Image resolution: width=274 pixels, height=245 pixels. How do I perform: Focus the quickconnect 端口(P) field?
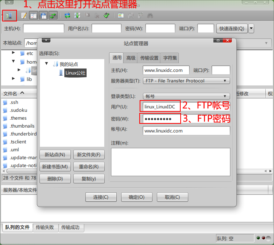(205, 28)
